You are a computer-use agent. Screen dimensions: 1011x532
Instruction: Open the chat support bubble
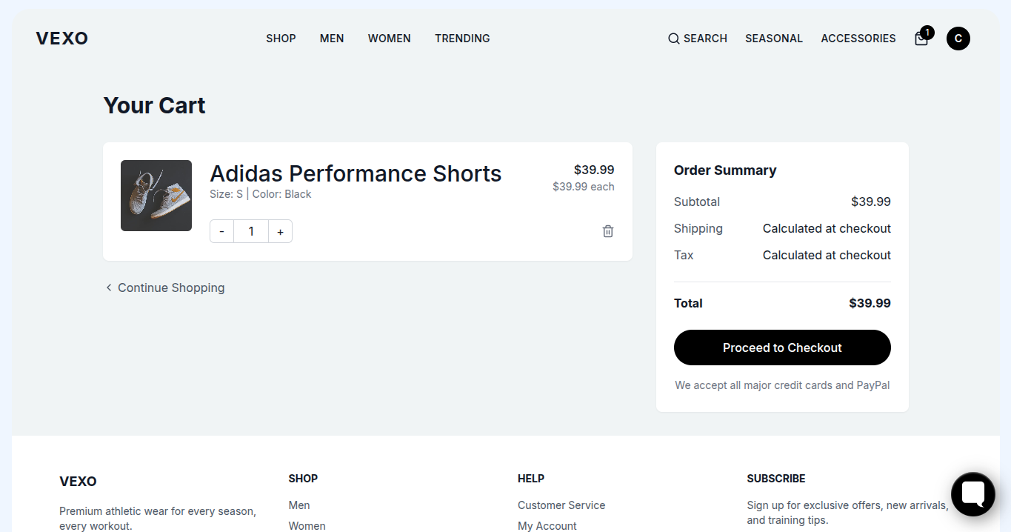[x=972, y=493]
